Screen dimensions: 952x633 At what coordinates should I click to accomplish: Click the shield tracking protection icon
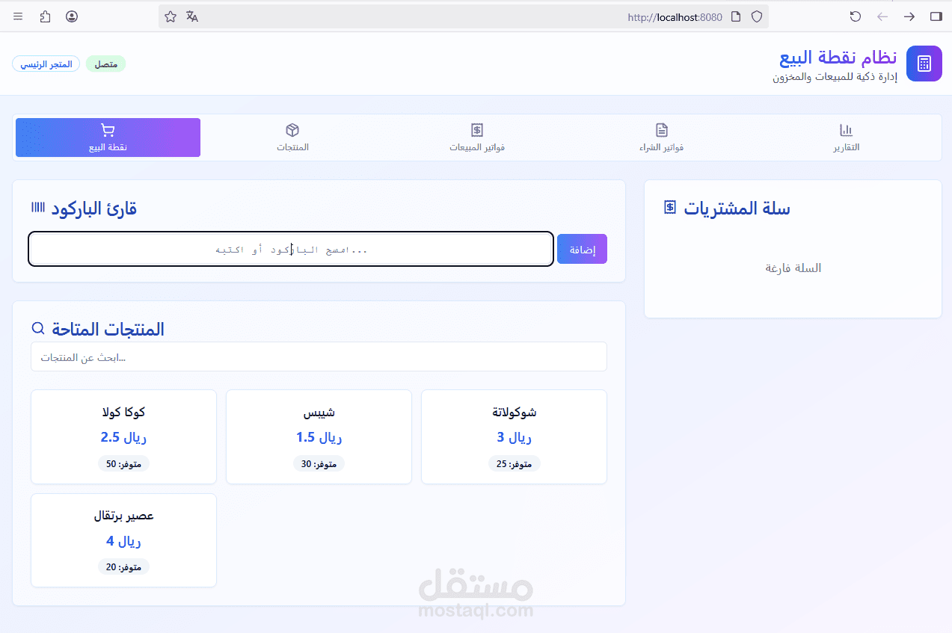pos(757,16)
